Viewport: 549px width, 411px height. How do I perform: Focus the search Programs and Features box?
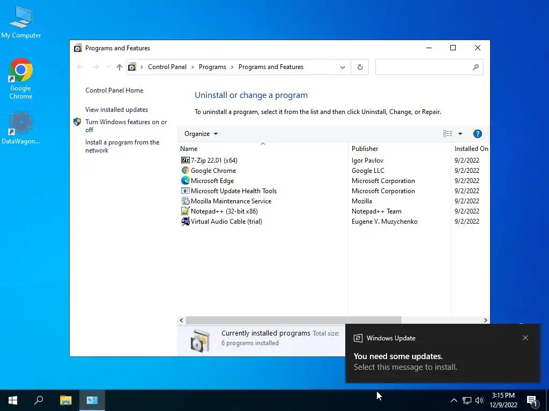coord(429,67)
